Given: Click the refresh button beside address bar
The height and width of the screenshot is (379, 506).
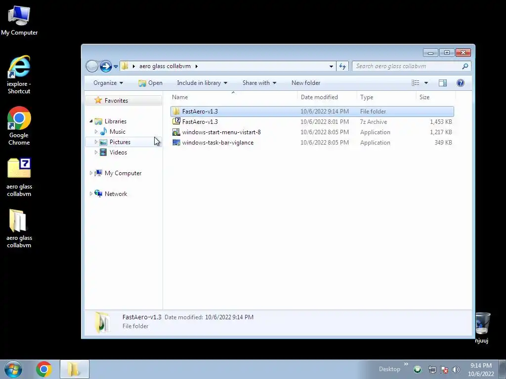Looking at the screenshot, I should point(342,67).
